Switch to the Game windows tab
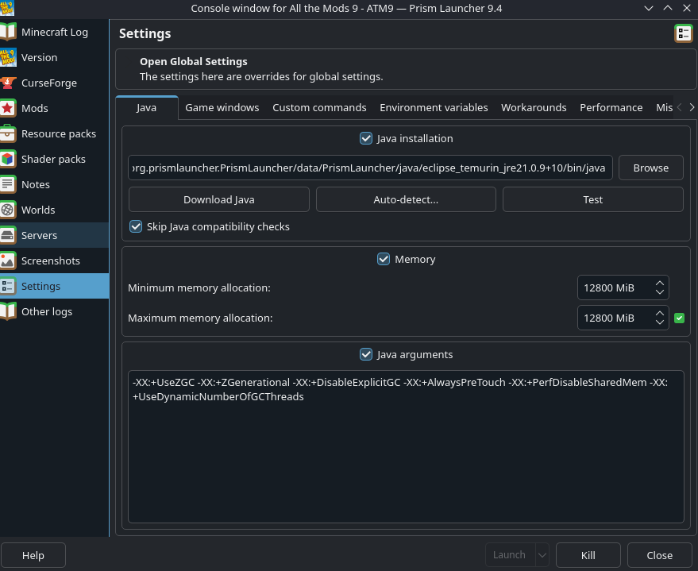The image size is (698, 571). pyautogui.click(x=222, y=107)
